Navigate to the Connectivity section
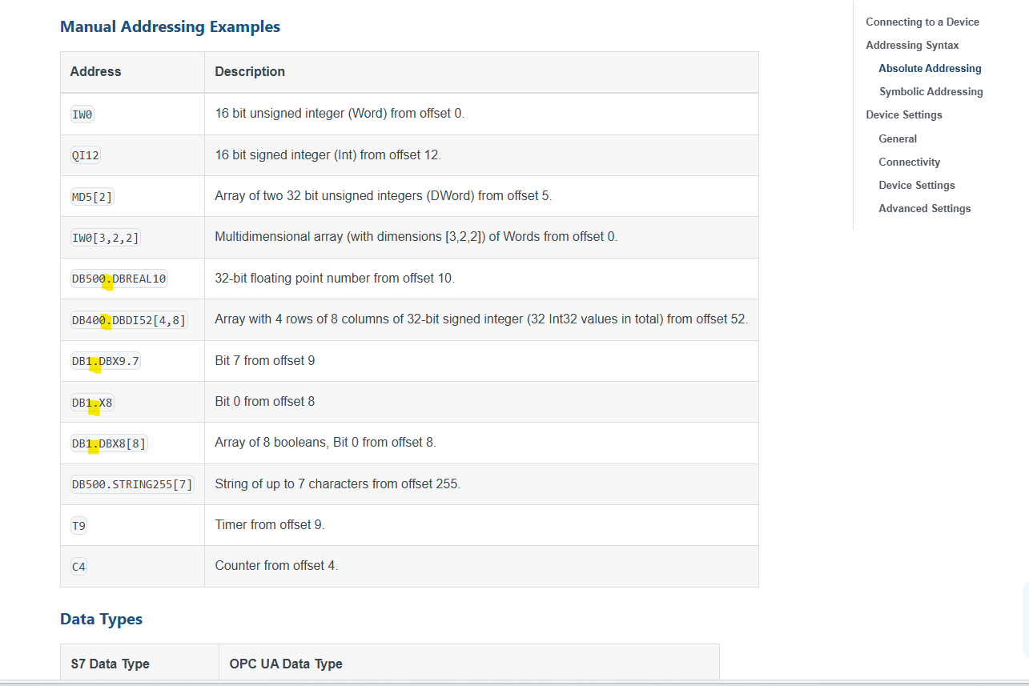1029x686 pixels. coord(909,162)
